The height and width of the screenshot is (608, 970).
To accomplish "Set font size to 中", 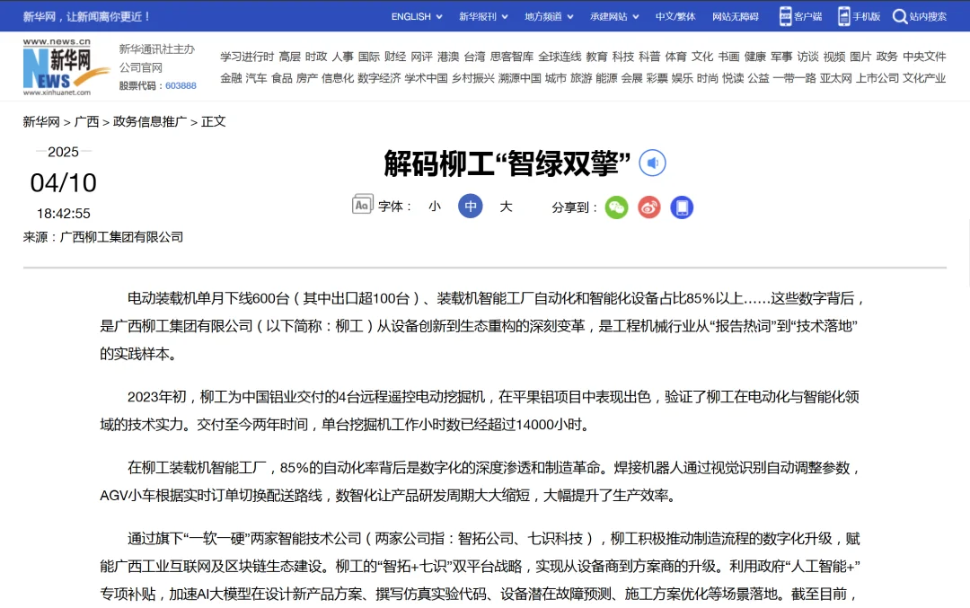I will [x=470, y=206].
